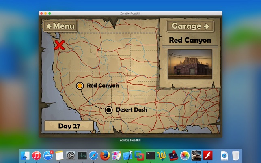Click the Red Canyon heading in side panel

pos(190,40)
